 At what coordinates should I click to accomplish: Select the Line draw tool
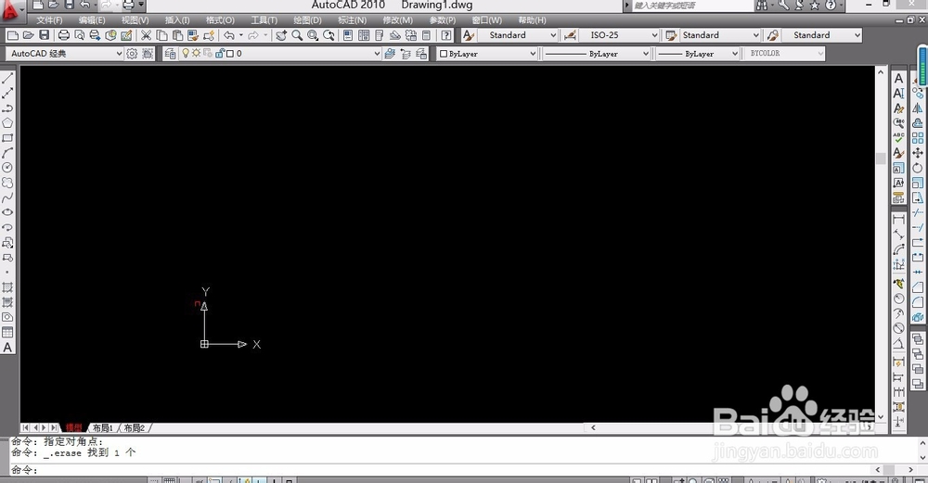(x=7, y=78)
